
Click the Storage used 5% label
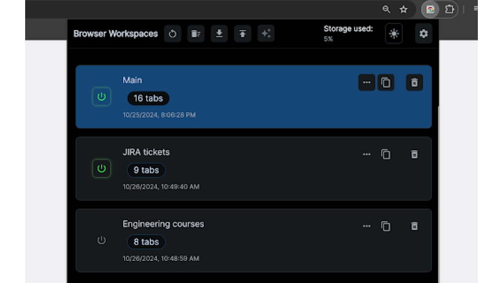[x=348, y=34]
